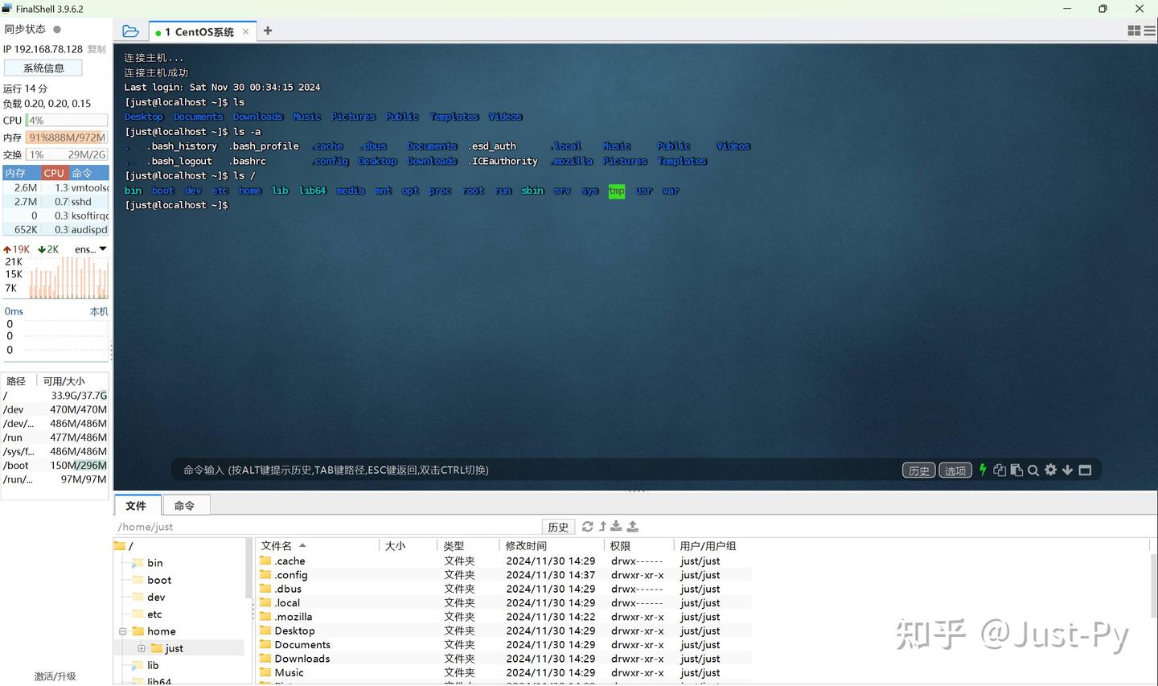The image size is (1158, 686).
Task: Add a new session tab with plus
Action: click(268, 31)
